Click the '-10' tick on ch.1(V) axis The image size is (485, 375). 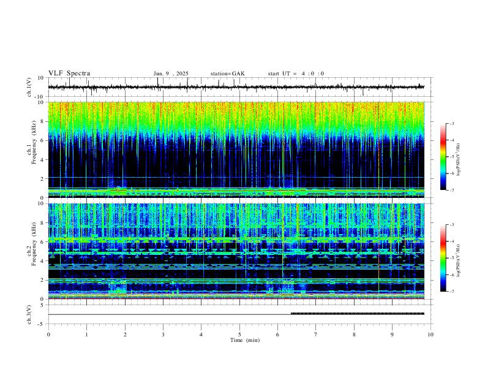coord(40,97)
